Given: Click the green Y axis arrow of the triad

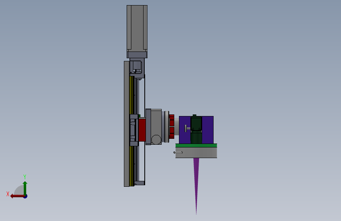Looking at the screenshot, I should (x=25, y=188).
